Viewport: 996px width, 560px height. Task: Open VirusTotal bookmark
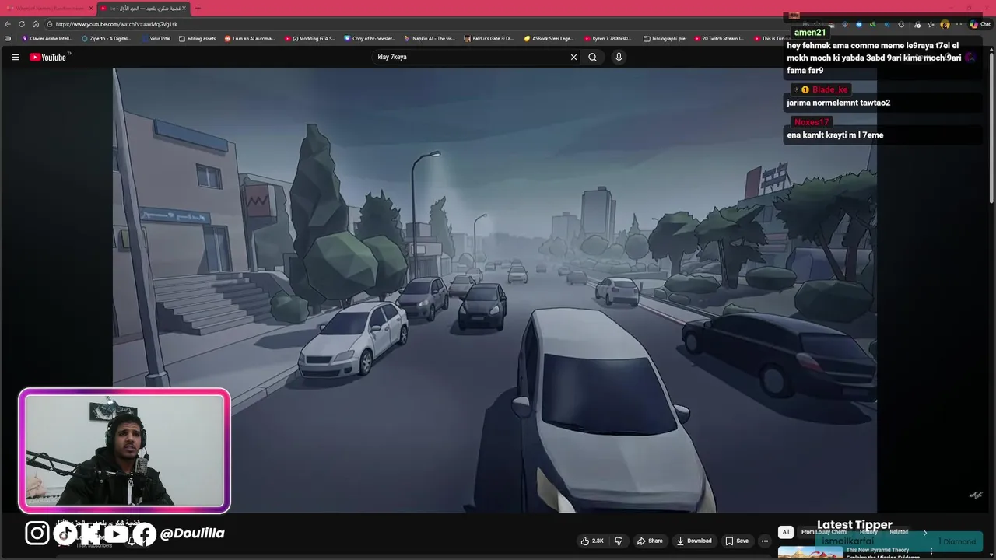coord(156,38)
